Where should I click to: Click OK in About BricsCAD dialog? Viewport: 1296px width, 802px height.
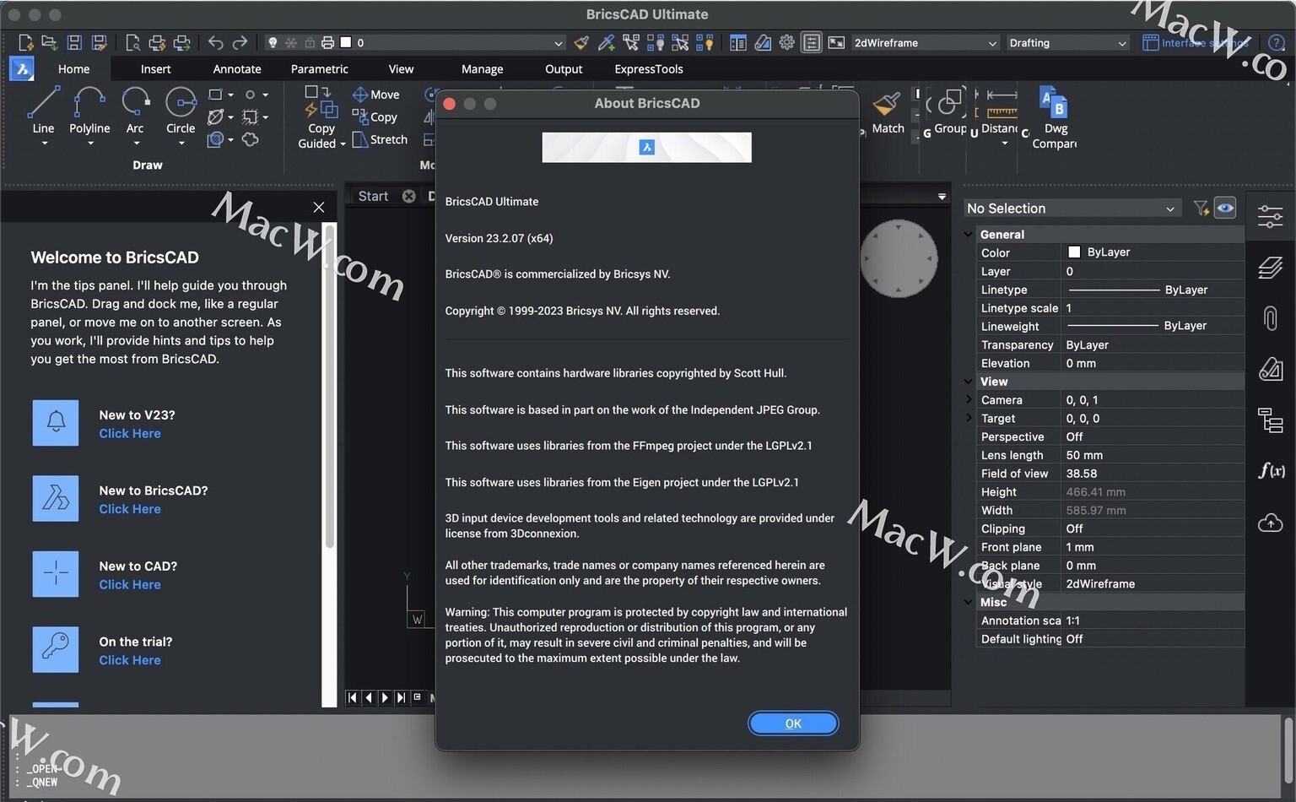click(793, 723)
